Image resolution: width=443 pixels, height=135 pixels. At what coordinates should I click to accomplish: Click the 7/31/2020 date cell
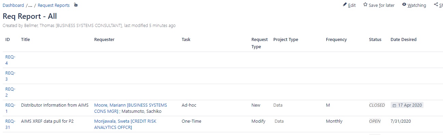tap(401, 121)
